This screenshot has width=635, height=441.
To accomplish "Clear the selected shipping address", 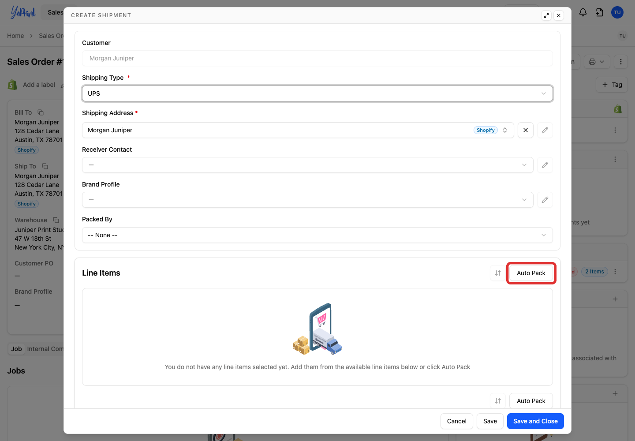I will coord(526,130).
